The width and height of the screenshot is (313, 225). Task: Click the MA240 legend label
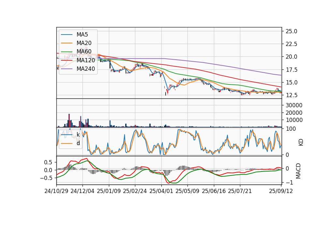86,69
